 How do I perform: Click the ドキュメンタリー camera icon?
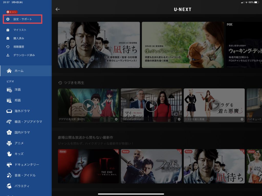coord(9,165)
